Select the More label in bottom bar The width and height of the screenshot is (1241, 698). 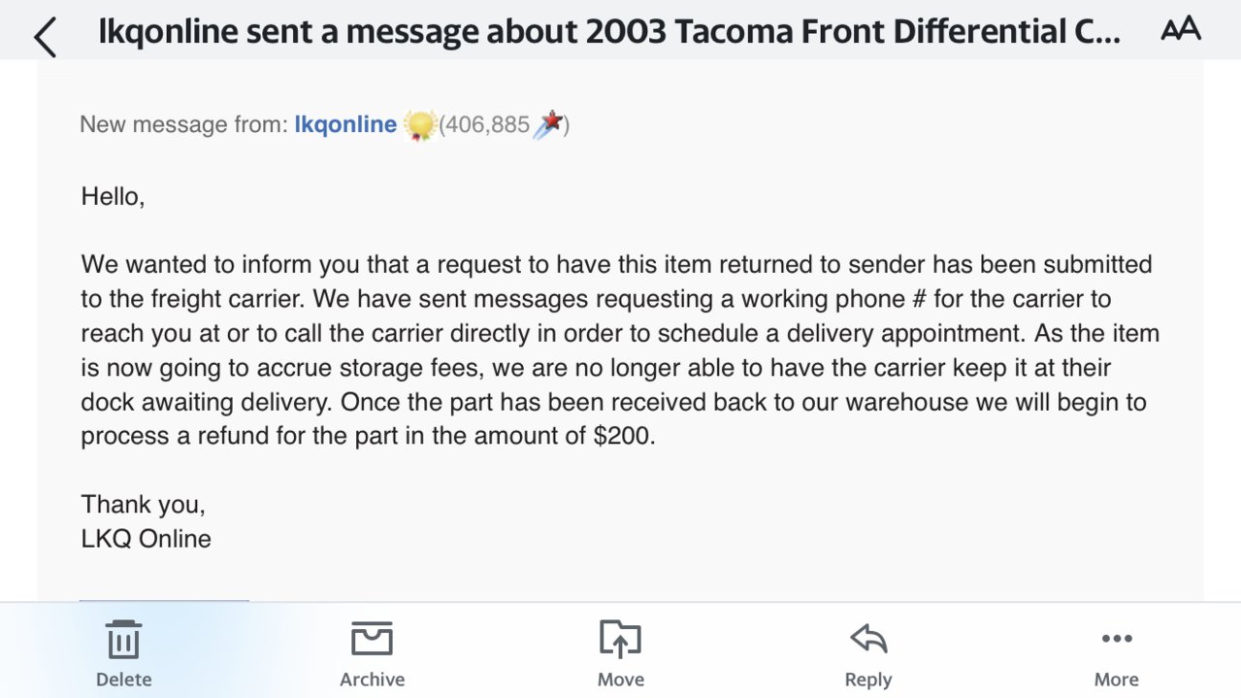[x=1117, y=680]
